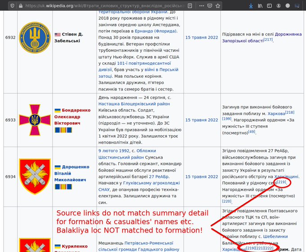
Task: Open link 27 РеАБр in biography cell
Action: [x=159, y=177]
